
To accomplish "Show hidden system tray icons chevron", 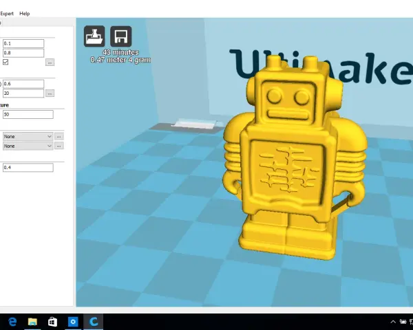I will click(393, 322).
